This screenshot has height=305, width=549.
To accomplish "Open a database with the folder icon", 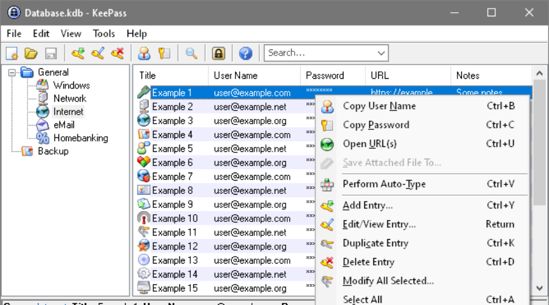I will (31, 53).
